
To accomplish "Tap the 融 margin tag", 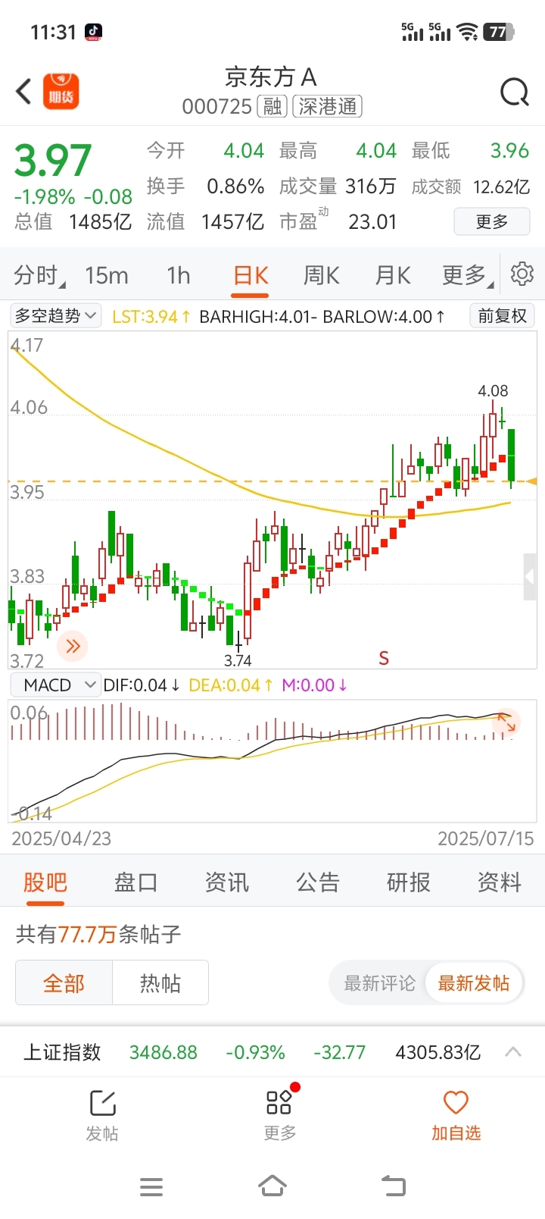I will (272, 106).
